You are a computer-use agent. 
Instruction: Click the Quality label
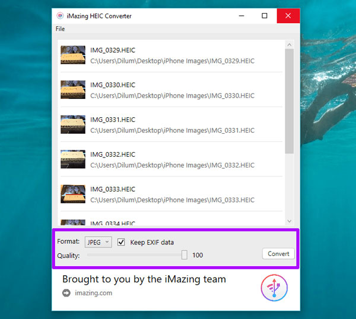[x=68, y=256]
